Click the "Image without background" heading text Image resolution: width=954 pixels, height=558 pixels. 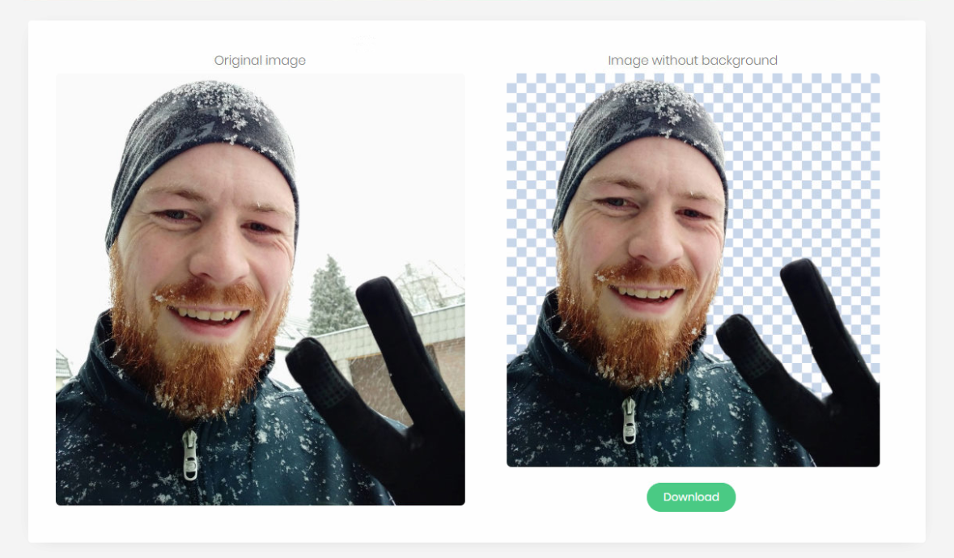(x=693, y=60)
